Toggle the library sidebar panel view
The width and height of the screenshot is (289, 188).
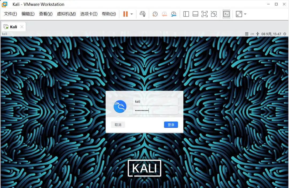[186, 14]
